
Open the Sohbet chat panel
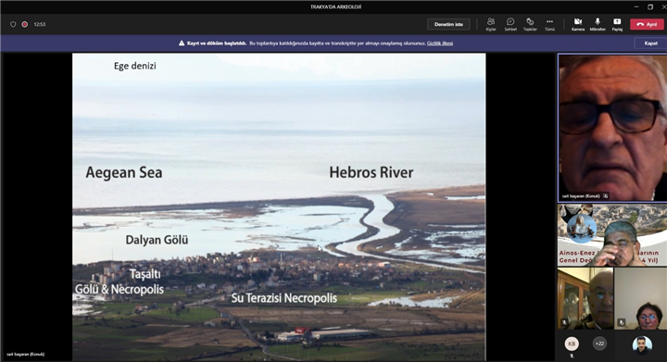[x=510, y=24]
